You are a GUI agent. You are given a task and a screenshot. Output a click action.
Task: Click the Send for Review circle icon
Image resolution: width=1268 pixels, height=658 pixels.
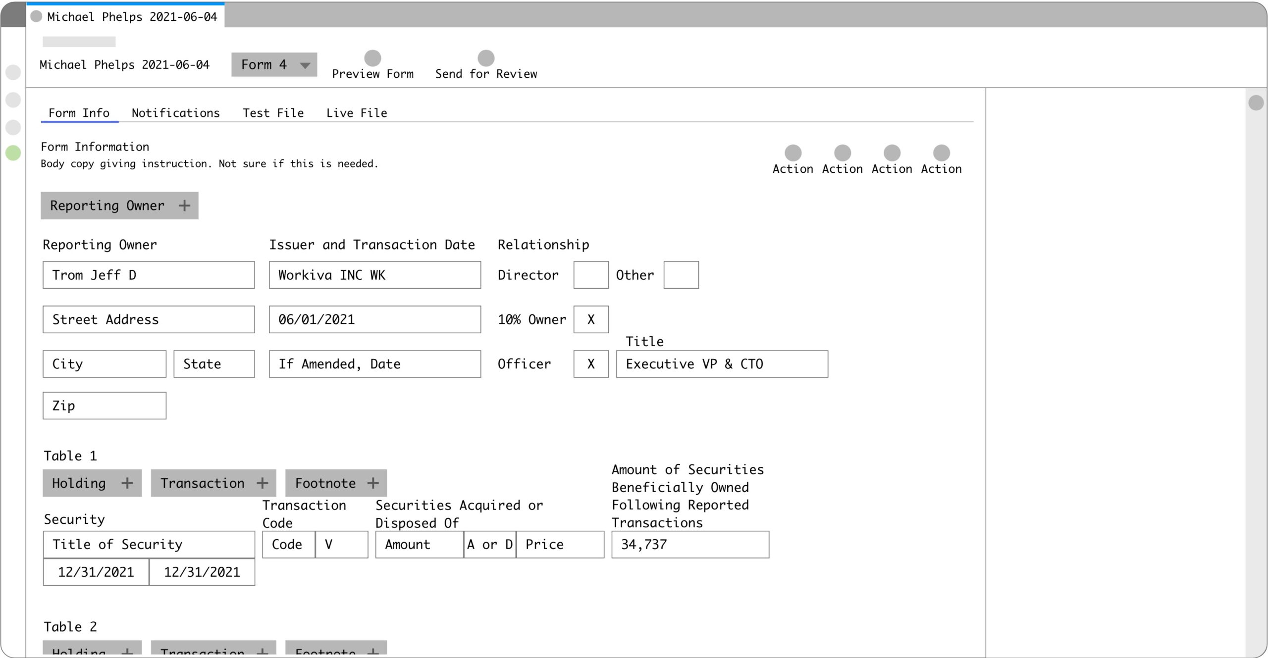click(486, 58)
